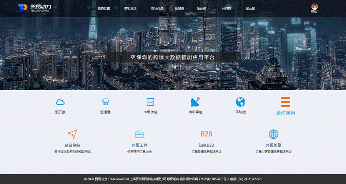Click the 外贸使用工具大全 description
The height and width of the screenshot is (184, 346).
coord(140,152)
